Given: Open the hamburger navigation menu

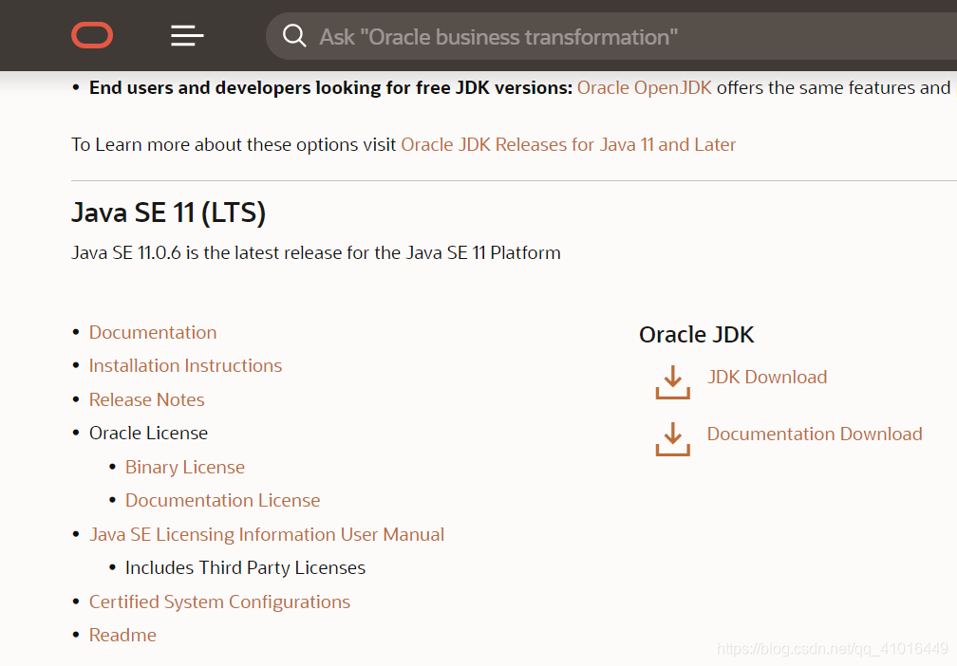Looking at the screenshot, I should tap(186, 35).
